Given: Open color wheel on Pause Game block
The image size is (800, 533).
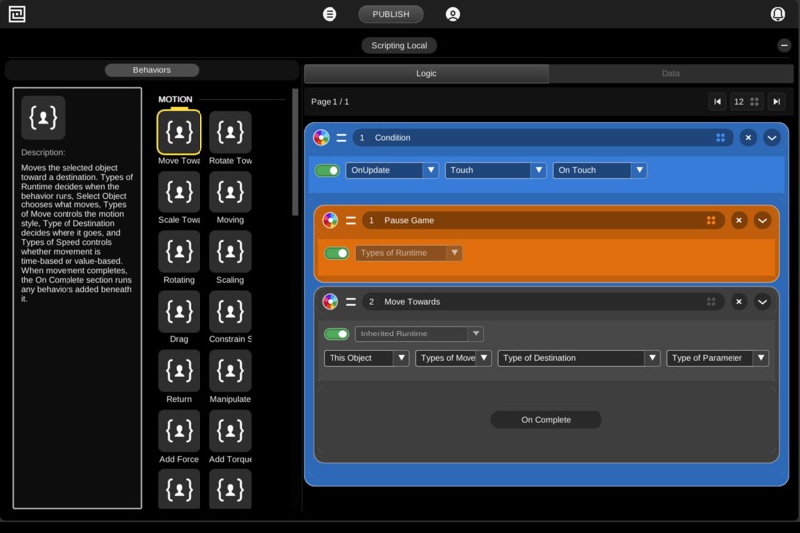Looking at the screenshot, I should [x=331, y=221].
